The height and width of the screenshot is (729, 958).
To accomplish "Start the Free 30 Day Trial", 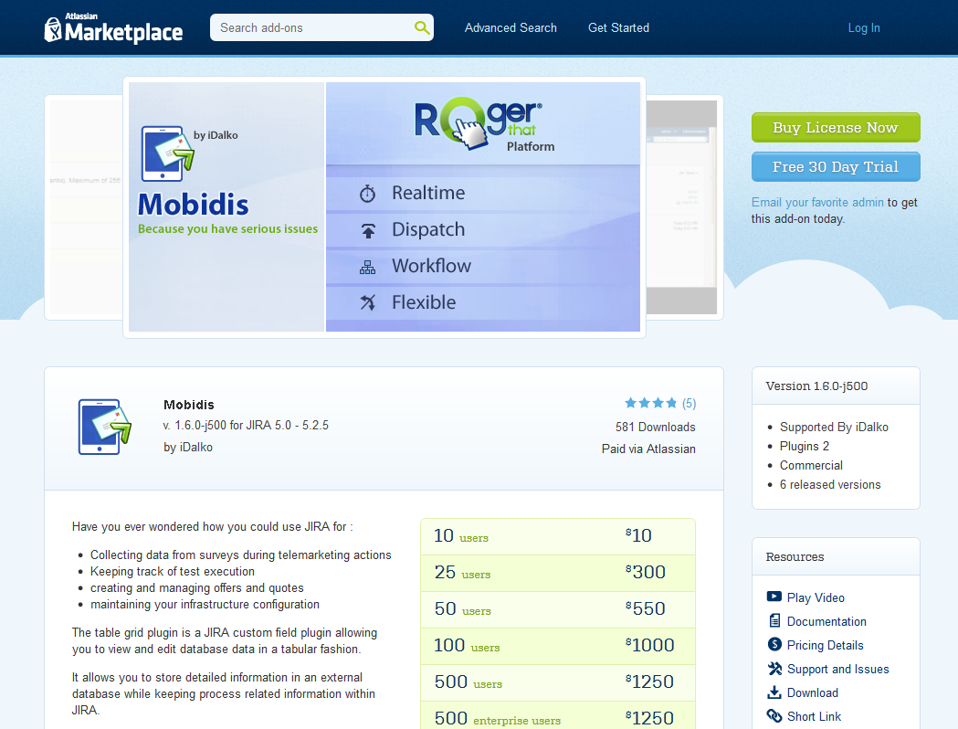I will coord(835,167).
